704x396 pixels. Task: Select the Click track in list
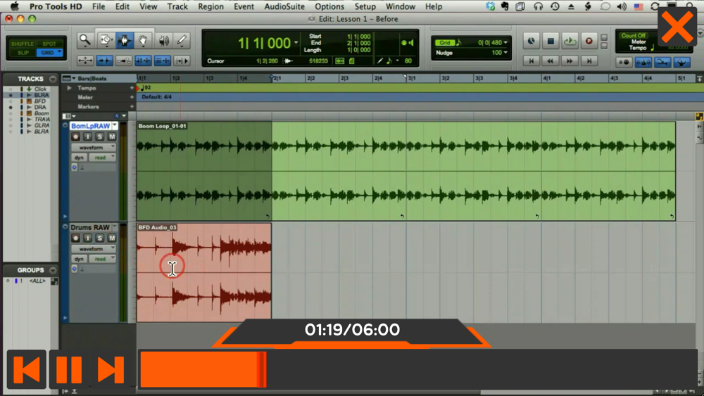(x=40, y=89)
